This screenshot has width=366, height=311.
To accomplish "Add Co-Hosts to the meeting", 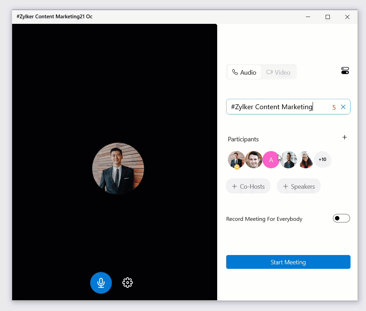I will coord(248,186).
